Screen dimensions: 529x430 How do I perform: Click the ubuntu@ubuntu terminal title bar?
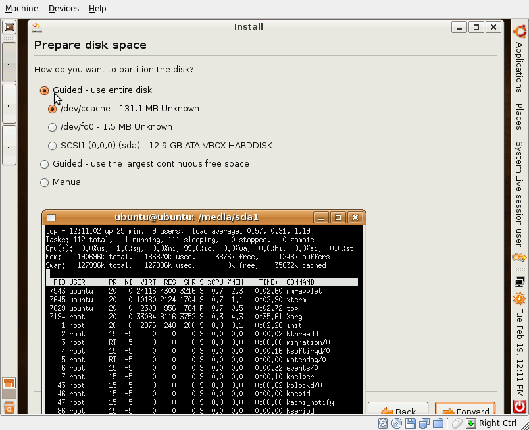186,217
